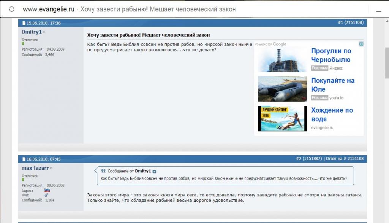Click the page scrollbar thumb
This screenshot has height=223, width=389.
(x=387, y=63)
